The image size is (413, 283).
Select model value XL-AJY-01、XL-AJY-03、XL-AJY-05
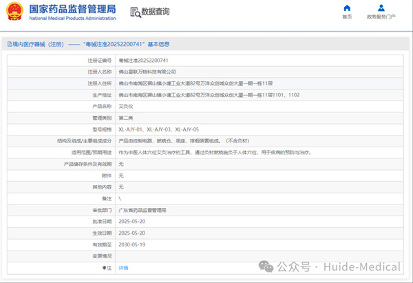(158, 129)
